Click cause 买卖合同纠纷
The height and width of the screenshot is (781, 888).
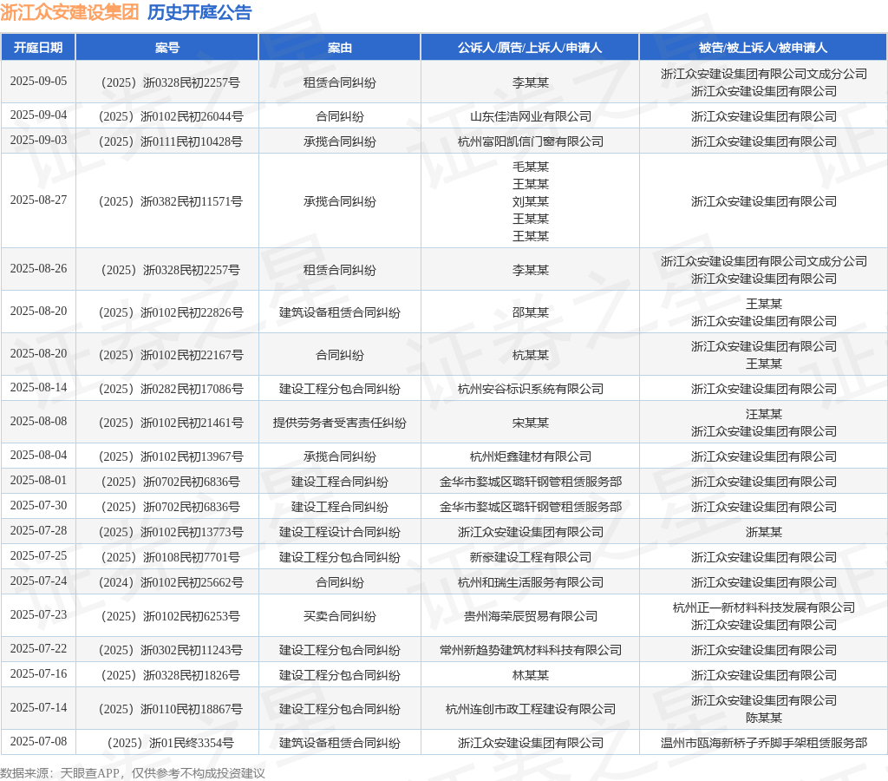pos(339,616)
